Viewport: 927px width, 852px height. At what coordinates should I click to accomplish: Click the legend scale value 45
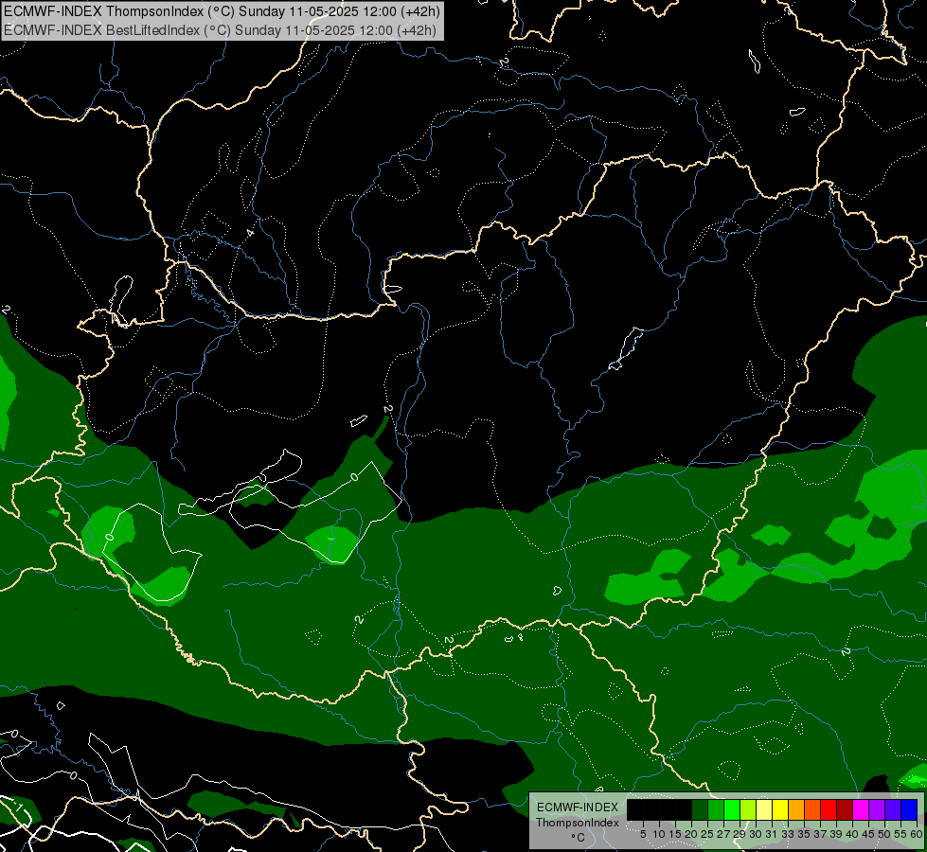coord(868,834)
